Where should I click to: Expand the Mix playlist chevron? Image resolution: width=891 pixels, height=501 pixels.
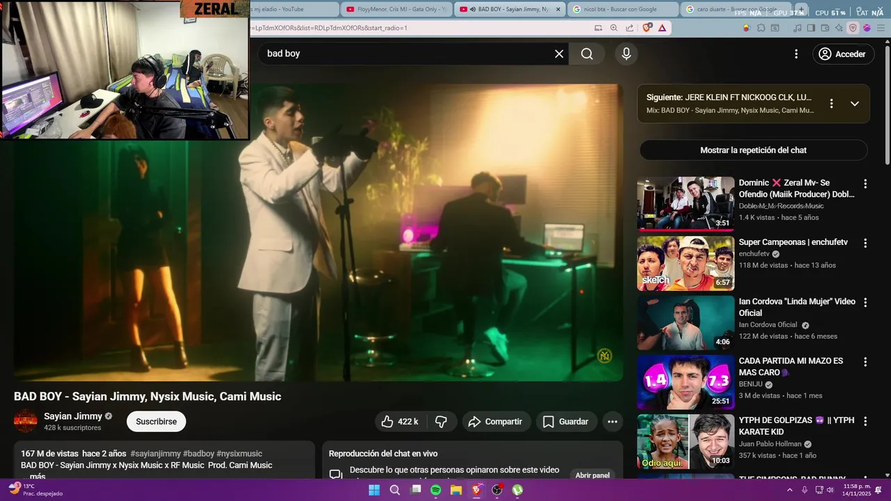(x=855, y=104)
